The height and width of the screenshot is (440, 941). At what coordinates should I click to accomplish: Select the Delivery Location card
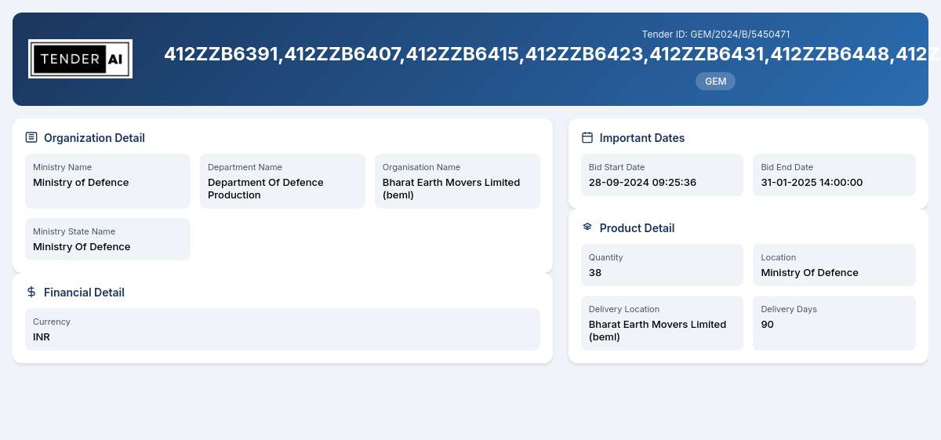point(662,323)
